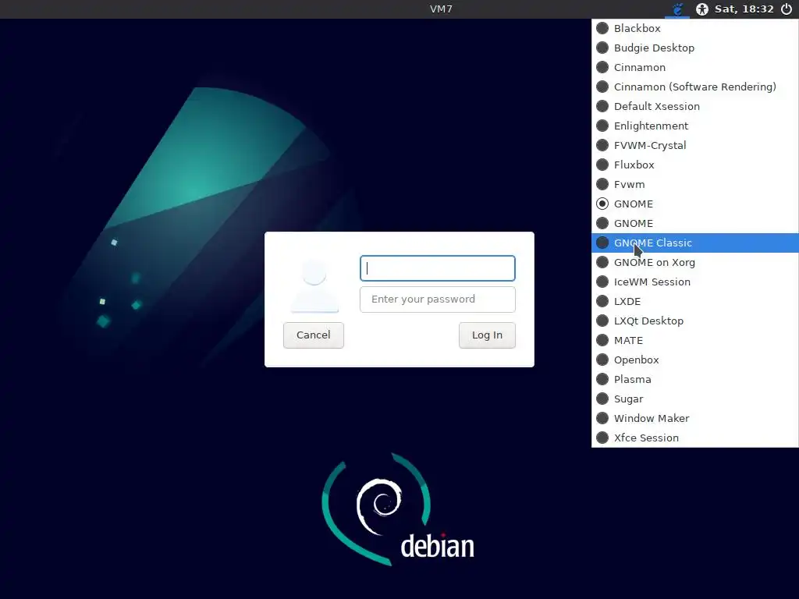
Task: Choose the Plasma session
Action: pyautogui.click(x=695, y=380)
